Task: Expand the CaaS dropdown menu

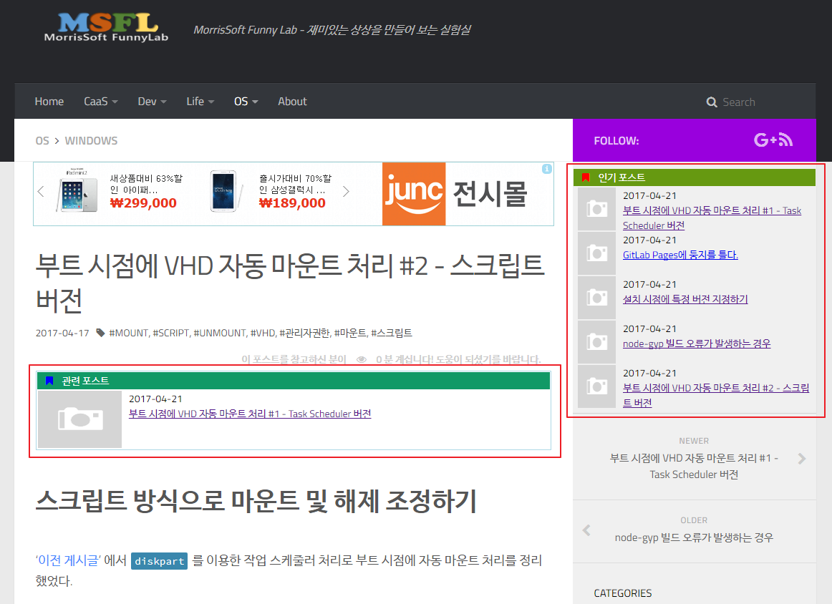Action: point(100,102)
